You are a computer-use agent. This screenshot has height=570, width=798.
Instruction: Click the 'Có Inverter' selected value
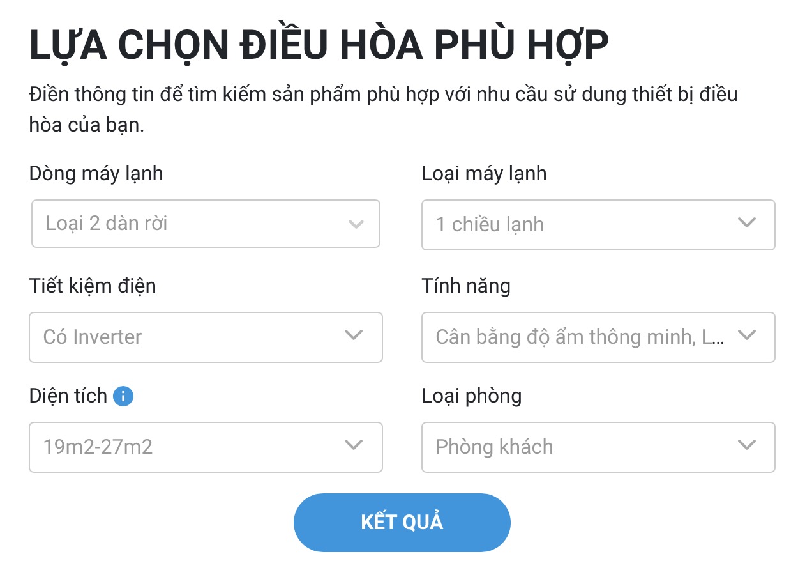coord(93,337)
